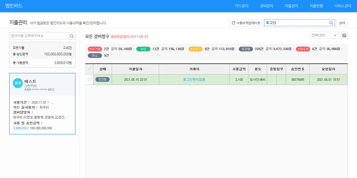Open the 카드관리 menu
Image resolution: width=357 pixels, height=178 pixels.
241,6
